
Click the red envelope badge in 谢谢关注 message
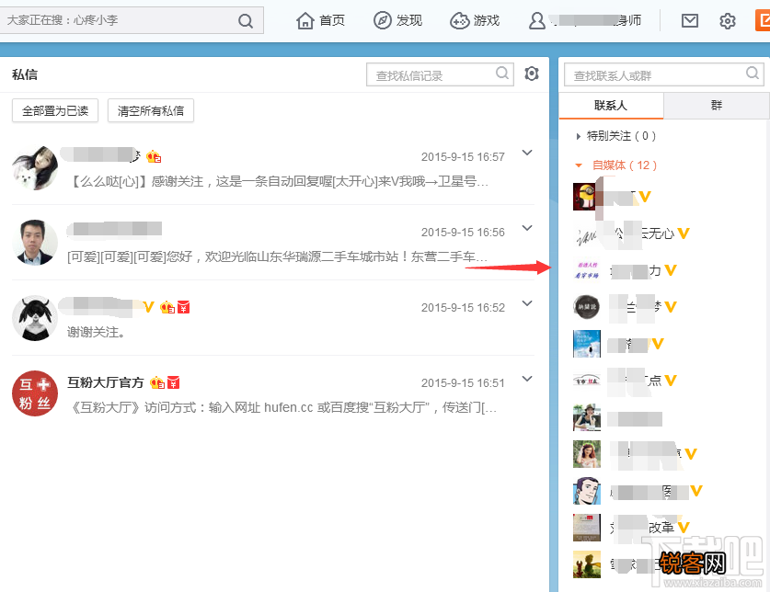[184, 307]
